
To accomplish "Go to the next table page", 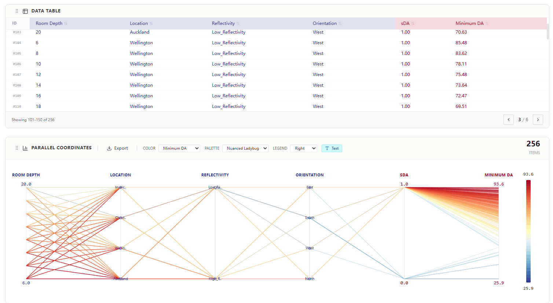I will tap(538, 120).
